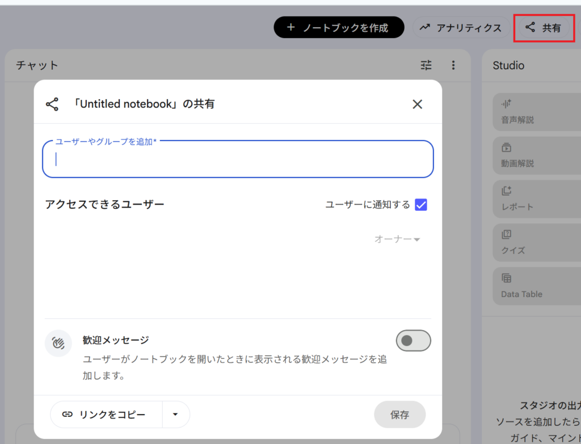
Task: Click the share icon in dialog header
Action: coord(52,104)
